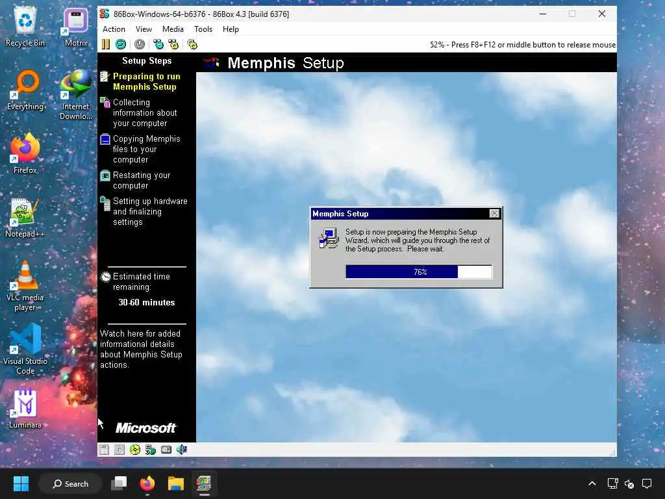
Task: Send Ctrl+Alt+Del via toolbar icon
Action: (158, 45)
